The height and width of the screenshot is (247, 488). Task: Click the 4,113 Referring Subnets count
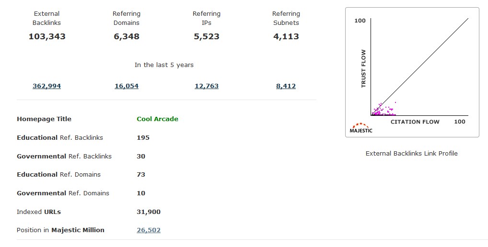click(x=286, y=36)
